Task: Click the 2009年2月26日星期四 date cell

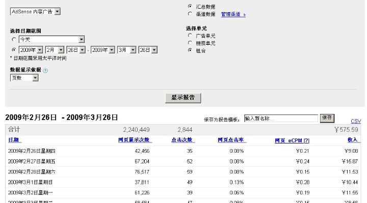Action: click(32, 151)
